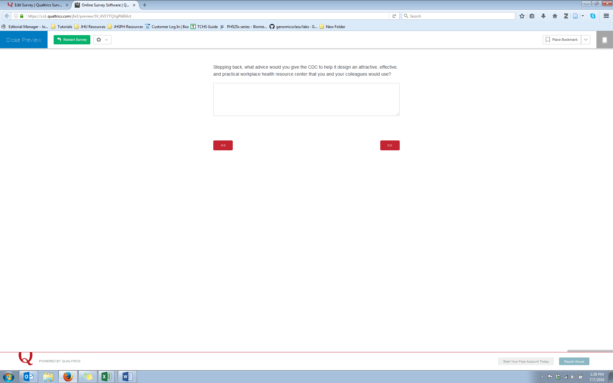Switch to Edit Survey Qualtrics tab
This screenshot has height=383, width=613.
pyautogui.click(x=38, y=5)
